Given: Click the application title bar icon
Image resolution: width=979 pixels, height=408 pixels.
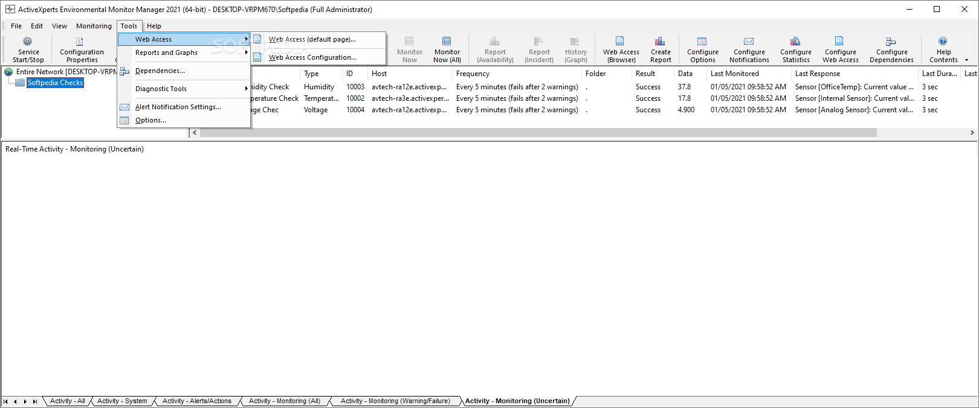Looking at the screenshot, I should (x=10, y=9).
